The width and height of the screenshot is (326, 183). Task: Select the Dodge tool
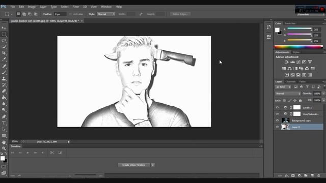(x=4, y=110)
